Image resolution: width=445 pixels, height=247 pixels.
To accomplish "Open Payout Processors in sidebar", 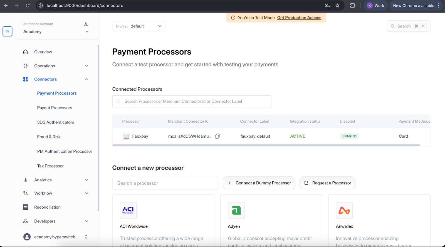I will click(x=55, y=108).
